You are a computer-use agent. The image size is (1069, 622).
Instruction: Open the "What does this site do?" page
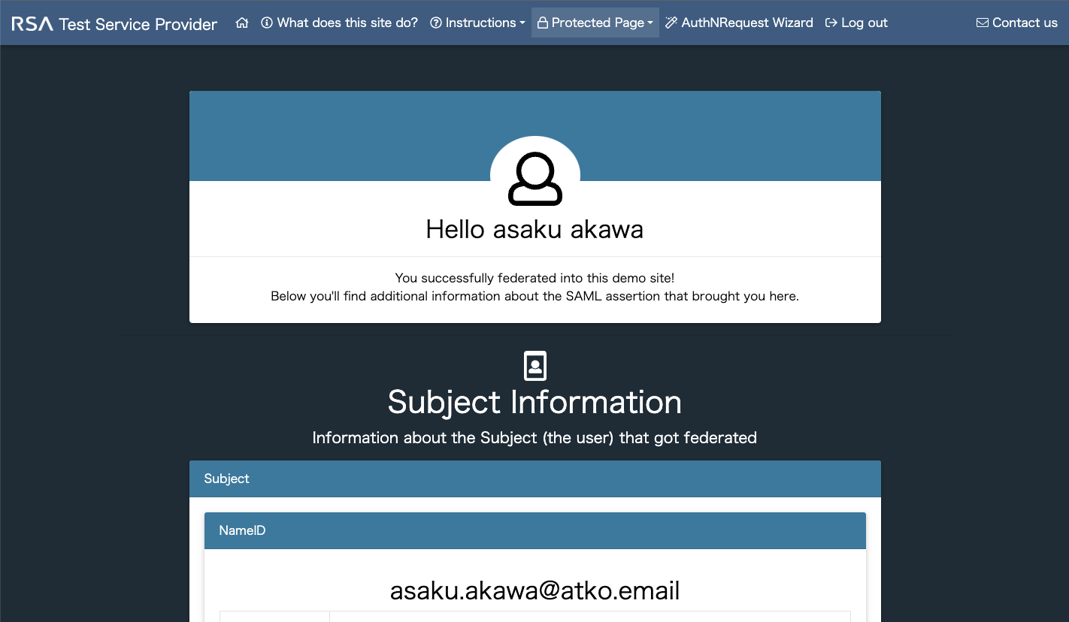click(x=347, y=23)
